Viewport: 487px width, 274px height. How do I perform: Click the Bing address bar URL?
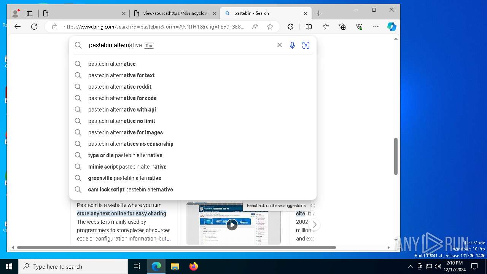[154, 27]
